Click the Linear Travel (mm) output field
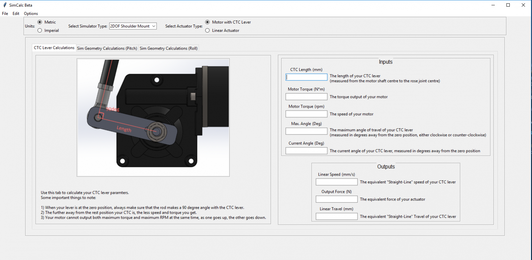532x260 pixels. [x=337, y=217]
